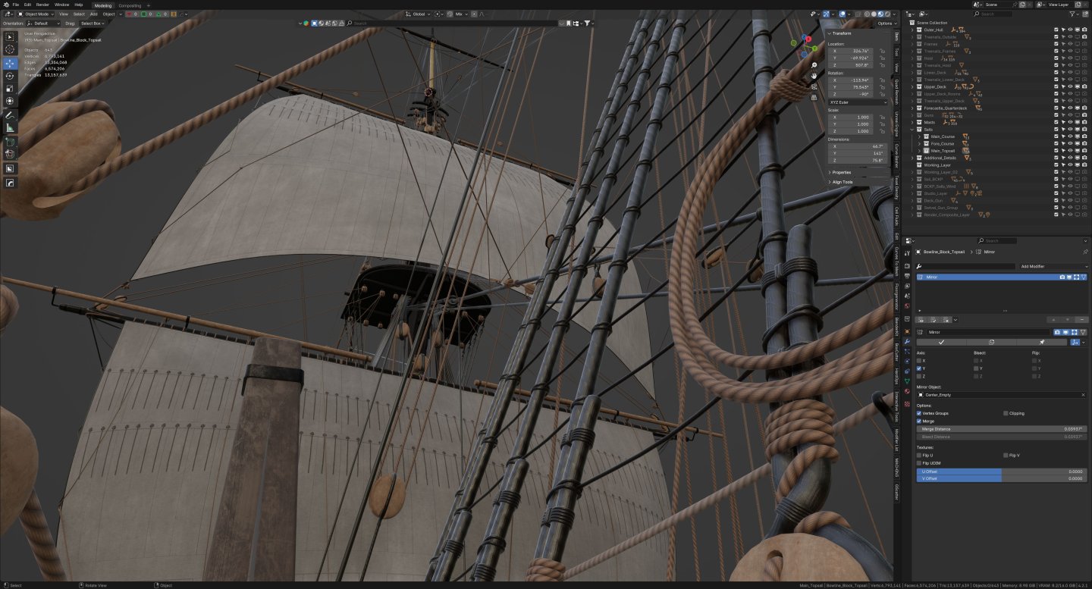The width and height of the screenshot is (1092, 589).
Task: Open the Object Data green triangle tab
Action: click(x=907, y=381)
